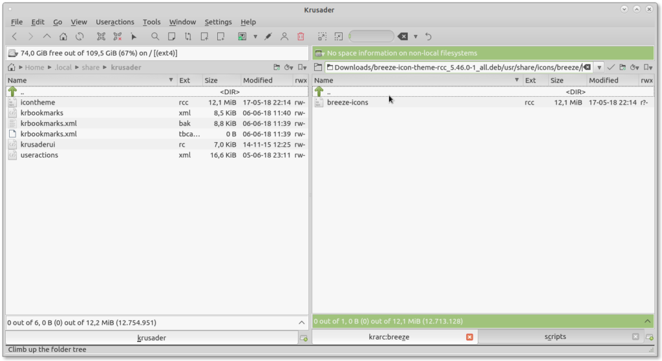Open dropdown arrow next to toolbar filter clear
662x361 pixels.
tap(416, 37)
